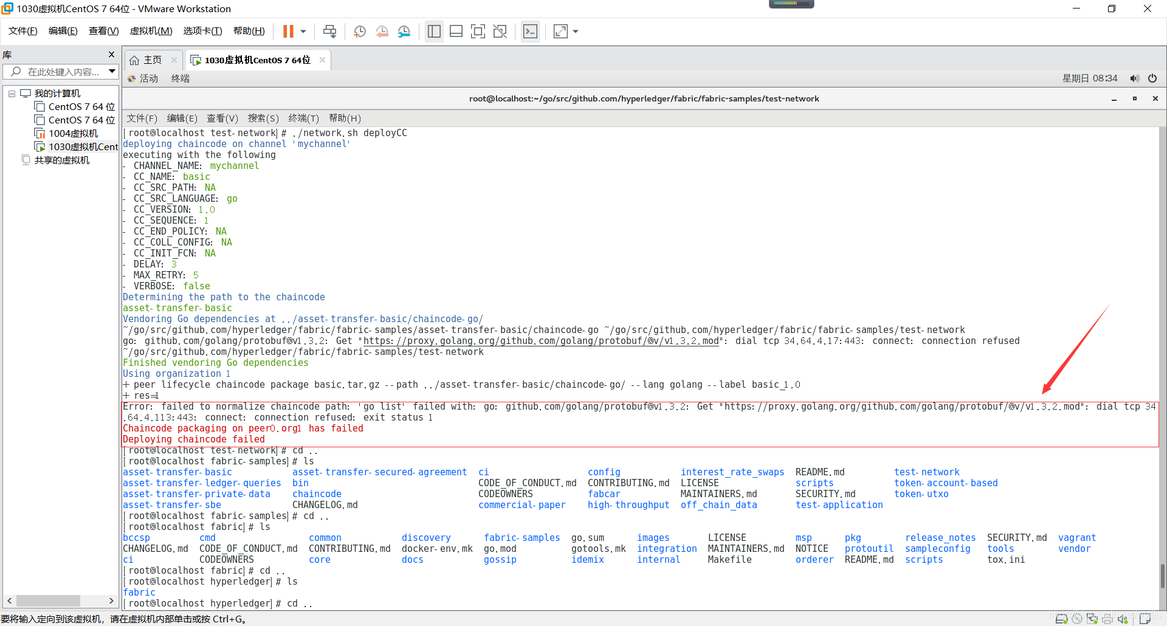
Task: Open the snapshot manager
Action: 404,31
